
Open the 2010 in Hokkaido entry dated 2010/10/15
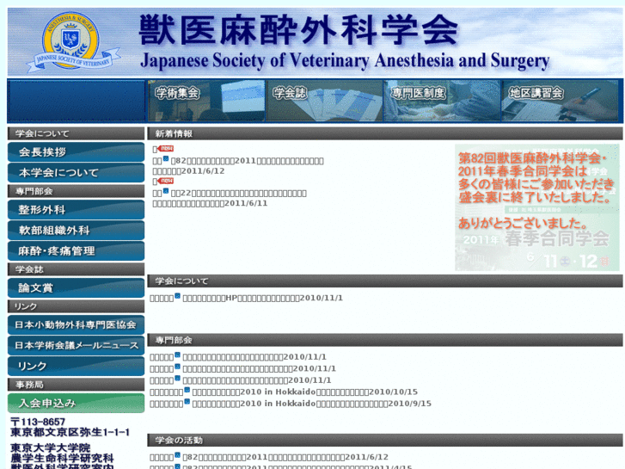click(304, 392)
